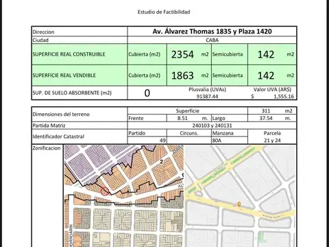
Task: Click the 'Superficie' header cell
Action: pyautogui.click(x=188, y=111)
